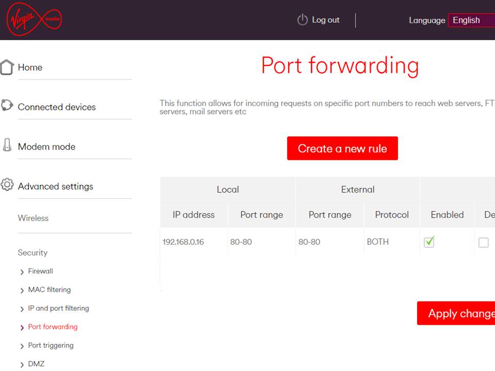The width and height of the screenshot is (495, 371).
Task: Expand the Firewall chevron
Action: (22, 272)
